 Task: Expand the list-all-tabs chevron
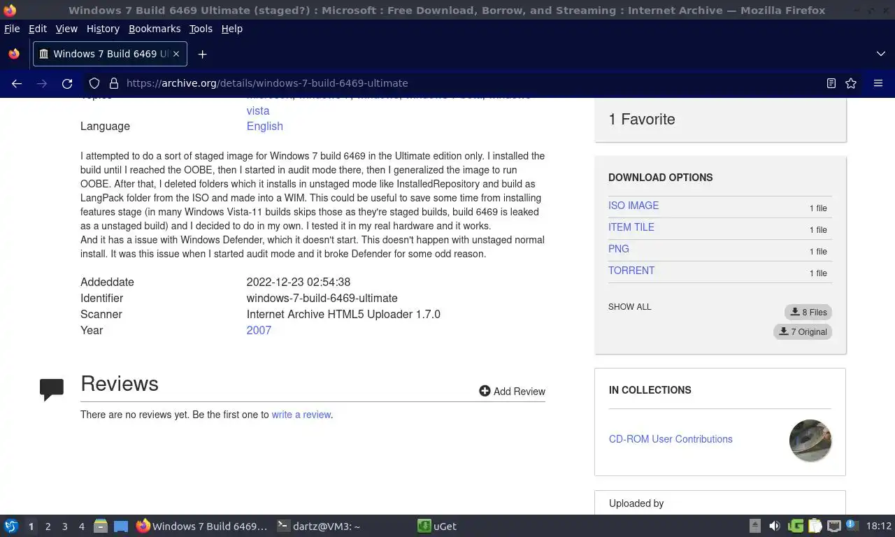click(x=880, y=54)
